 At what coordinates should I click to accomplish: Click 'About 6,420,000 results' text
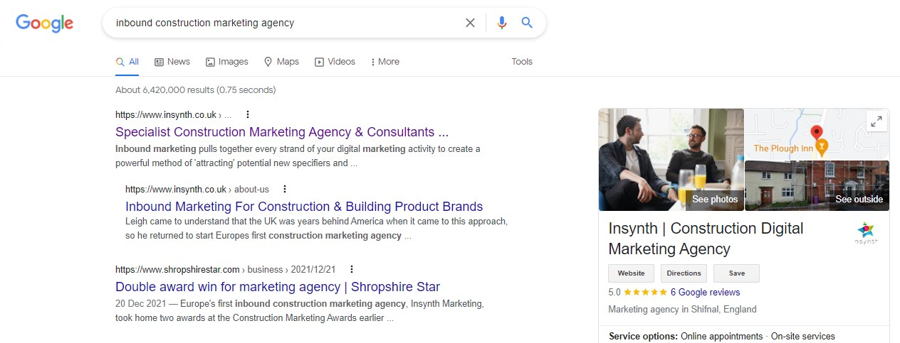point(195,90)
